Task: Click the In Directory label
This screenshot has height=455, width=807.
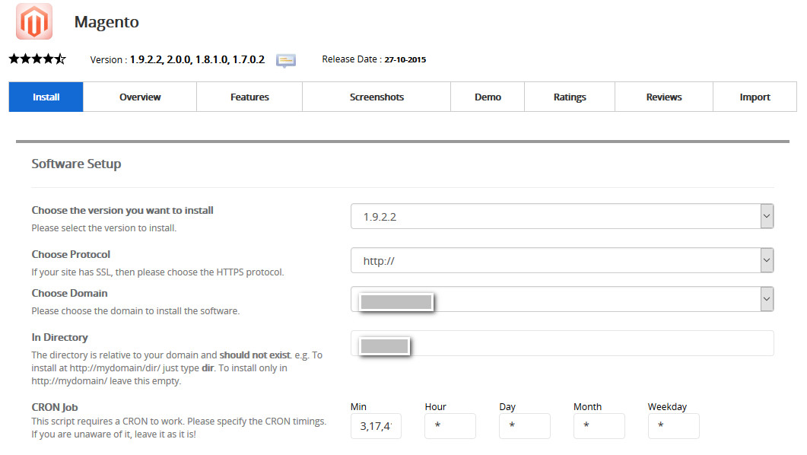Action: [59, 337]
